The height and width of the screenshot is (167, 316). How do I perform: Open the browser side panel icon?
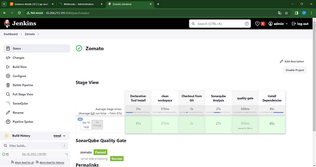296,13
